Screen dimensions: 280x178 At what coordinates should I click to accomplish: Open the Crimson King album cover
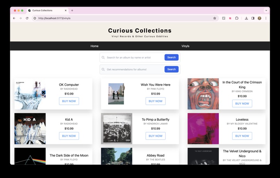tap(203, 94)
